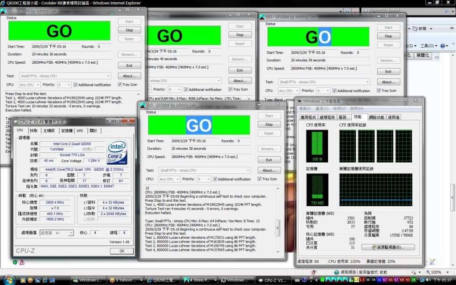Screen dimensions: 456x285
Task: Switch to 使用者 tab in Task Manager
Action: [394, 117]
